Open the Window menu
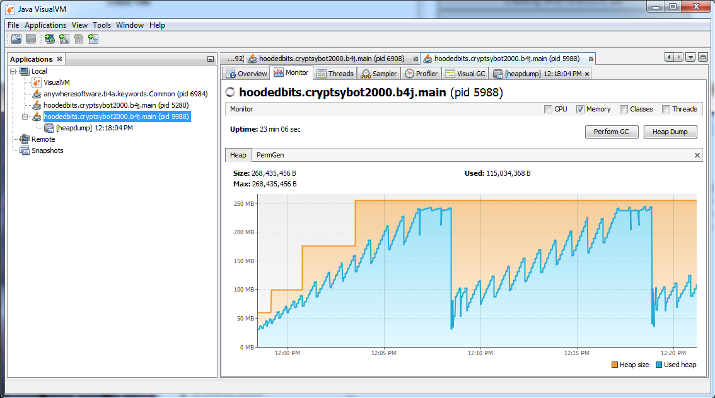The image size is (715, 398). 129,25
